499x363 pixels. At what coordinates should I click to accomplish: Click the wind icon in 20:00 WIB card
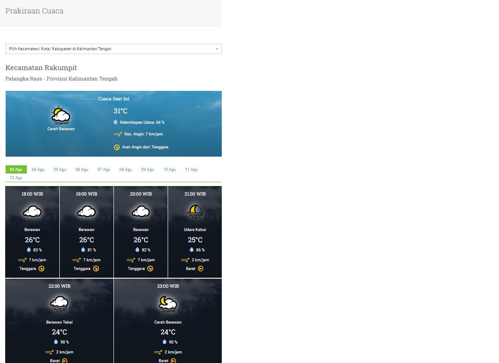coord(131,260)
